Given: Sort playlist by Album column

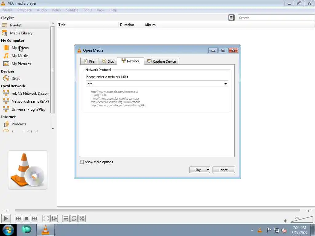Looking at the screenshot, I should click(x=150, y=25).
